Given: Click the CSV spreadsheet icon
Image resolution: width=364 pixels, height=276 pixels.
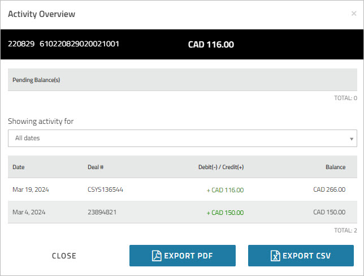Looking at the screenshot, I should (275, 256).
